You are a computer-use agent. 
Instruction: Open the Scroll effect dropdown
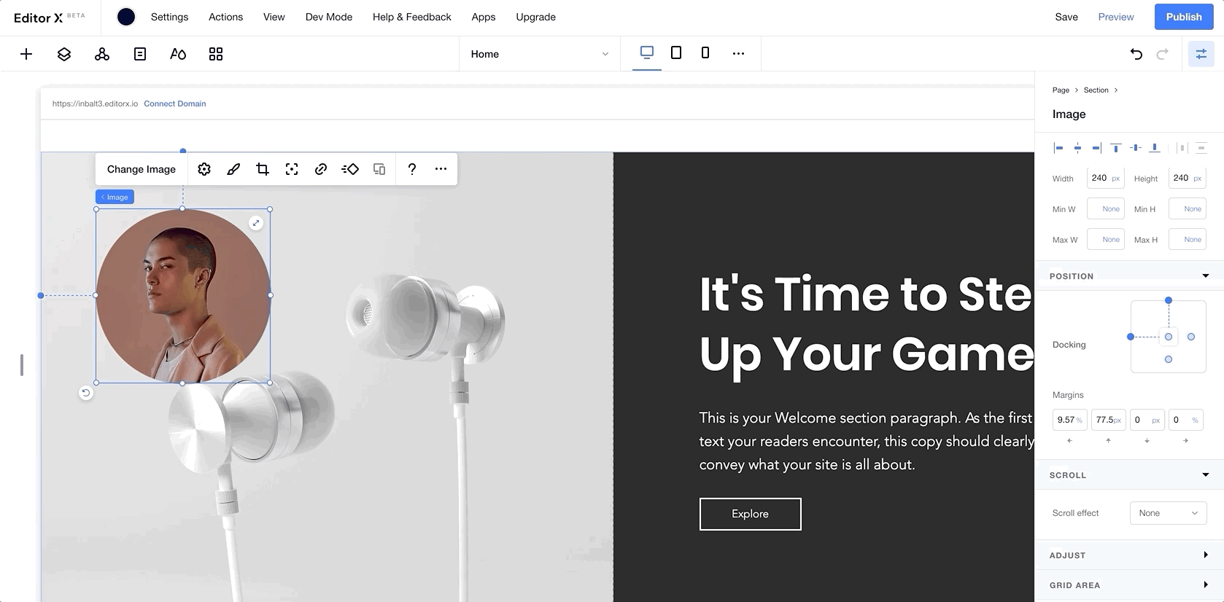(1168, 513)
